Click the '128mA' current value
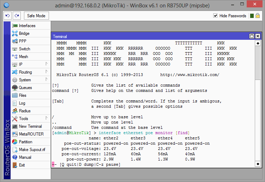The image size is (265, 182). 110,154
